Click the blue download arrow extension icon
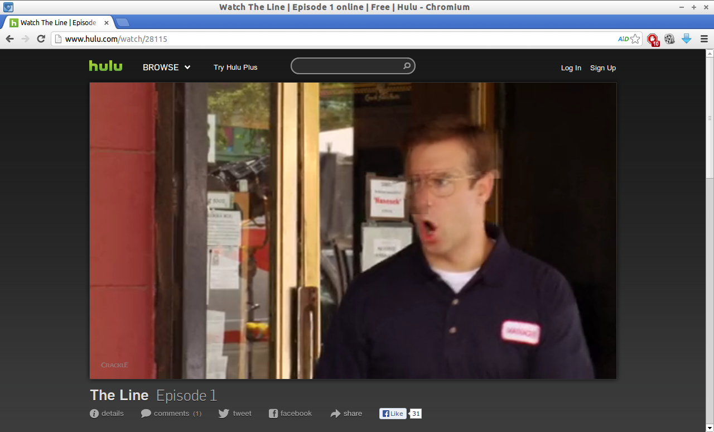 [687, 39]
